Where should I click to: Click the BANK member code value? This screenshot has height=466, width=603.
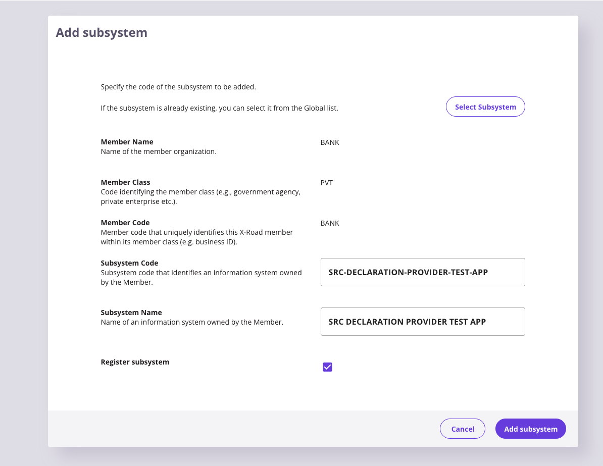coord(329,223)
